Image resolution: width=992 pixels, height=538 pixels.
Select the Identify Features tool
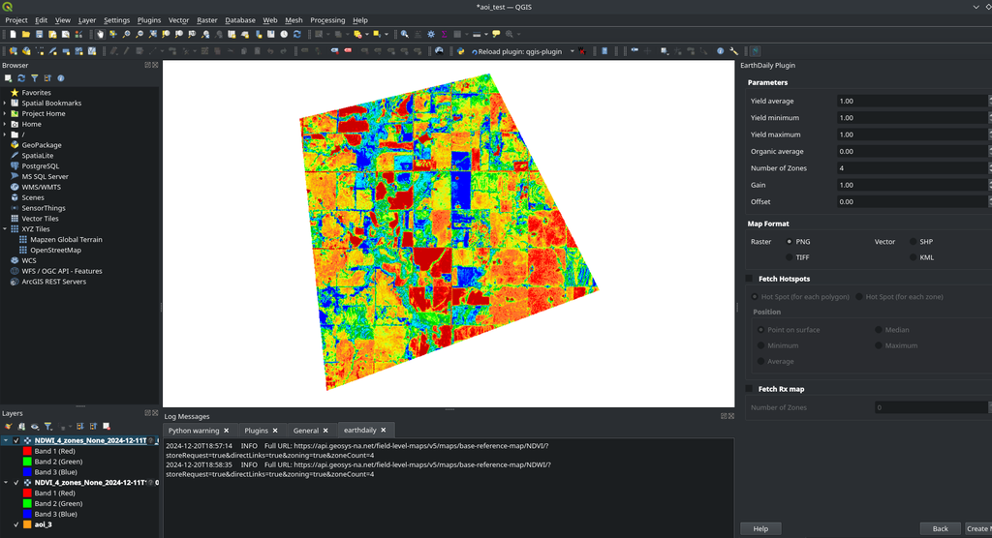[x=404, y=34]
